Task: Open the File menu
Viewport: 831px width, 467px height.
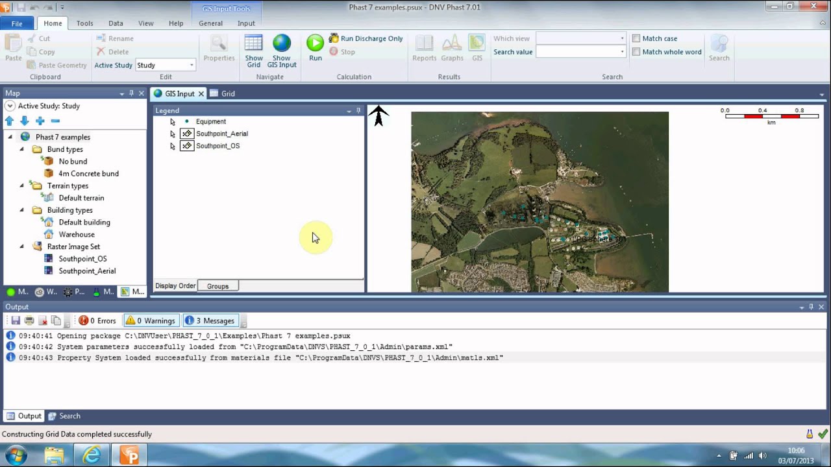Action: (x=17, y=23)
